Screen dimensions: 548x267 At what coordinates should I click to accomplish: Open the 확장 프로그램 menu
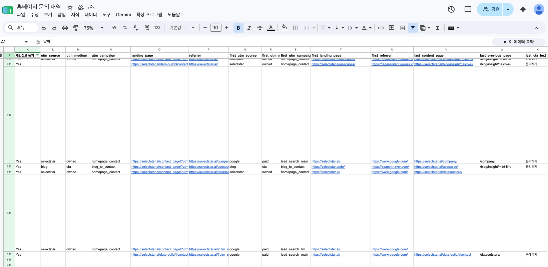coord(149,15)
